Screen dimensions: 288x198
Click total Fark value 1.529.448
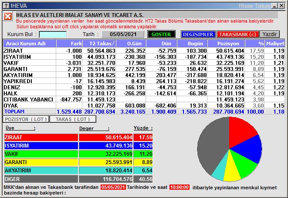click(x=69, y=111)
